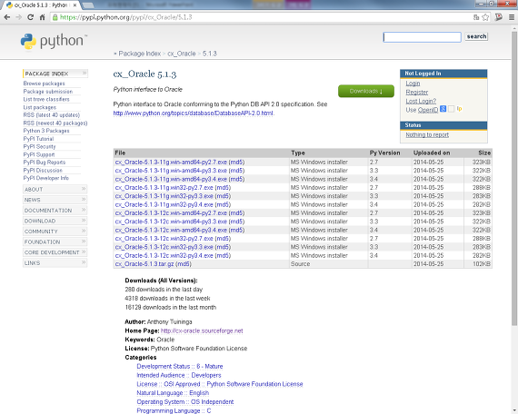Screen dimensions: 518x414
Task: Open the Chrome menu hamburger icon
Action: (x=512, y=17)
